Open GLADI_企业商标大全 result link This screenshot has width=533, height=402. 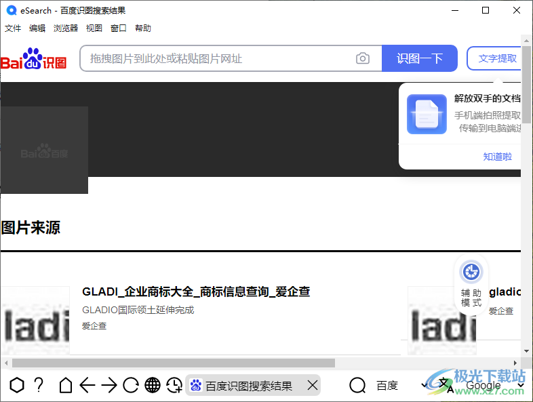pyautogui.click(x=196, y=292)
